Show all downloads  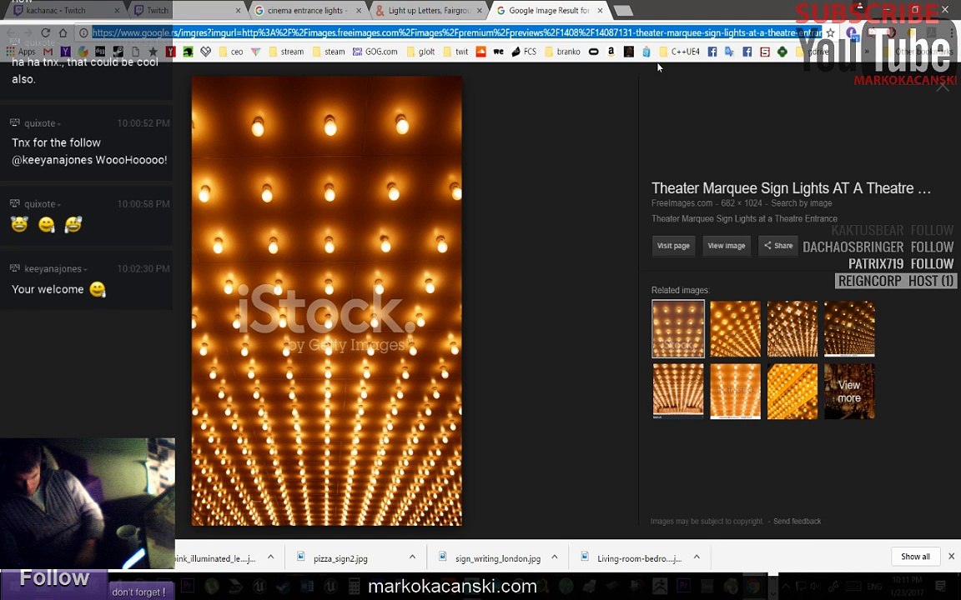[x=915, y=557]
